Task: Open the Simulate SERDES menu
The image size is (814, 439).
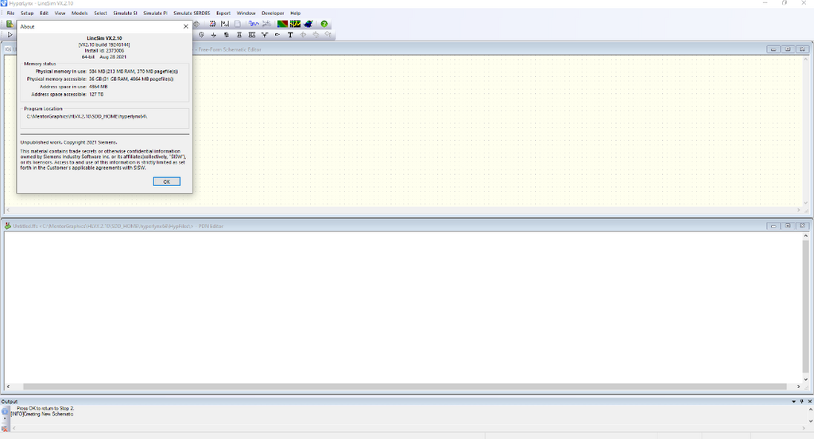Action: (192, 13)
